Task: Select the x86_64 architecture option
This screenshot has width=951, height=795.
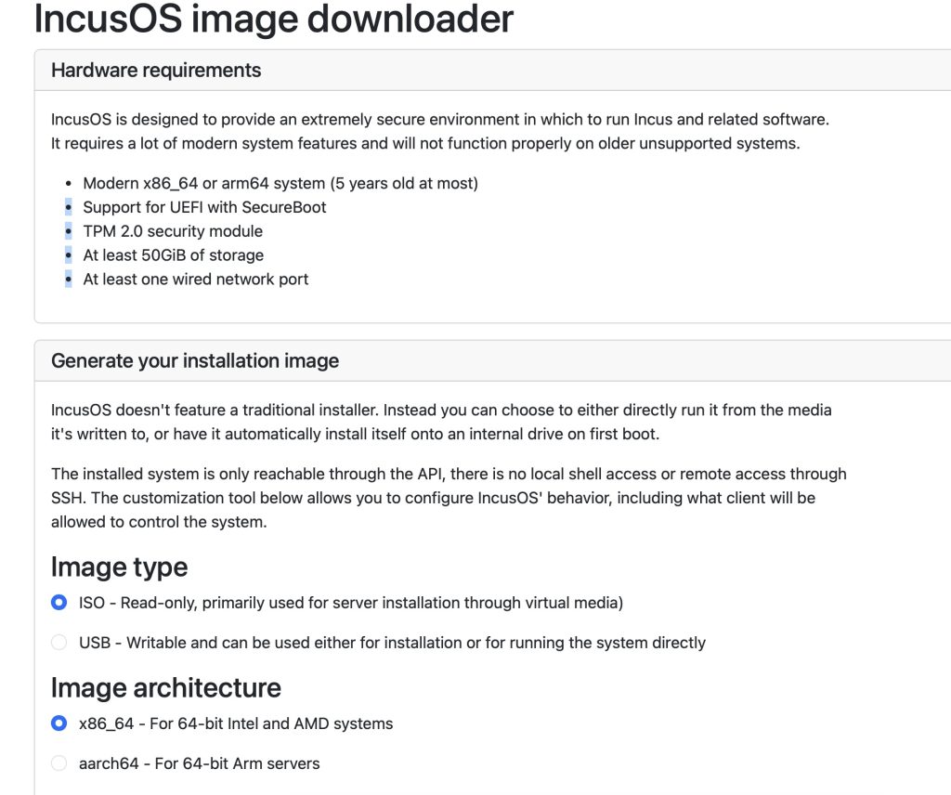Action: 59,723
